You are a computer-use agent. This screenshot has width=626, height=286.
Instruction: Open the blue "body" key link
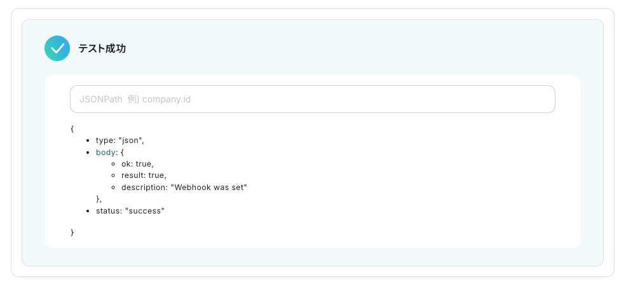[x=105, y=153]
